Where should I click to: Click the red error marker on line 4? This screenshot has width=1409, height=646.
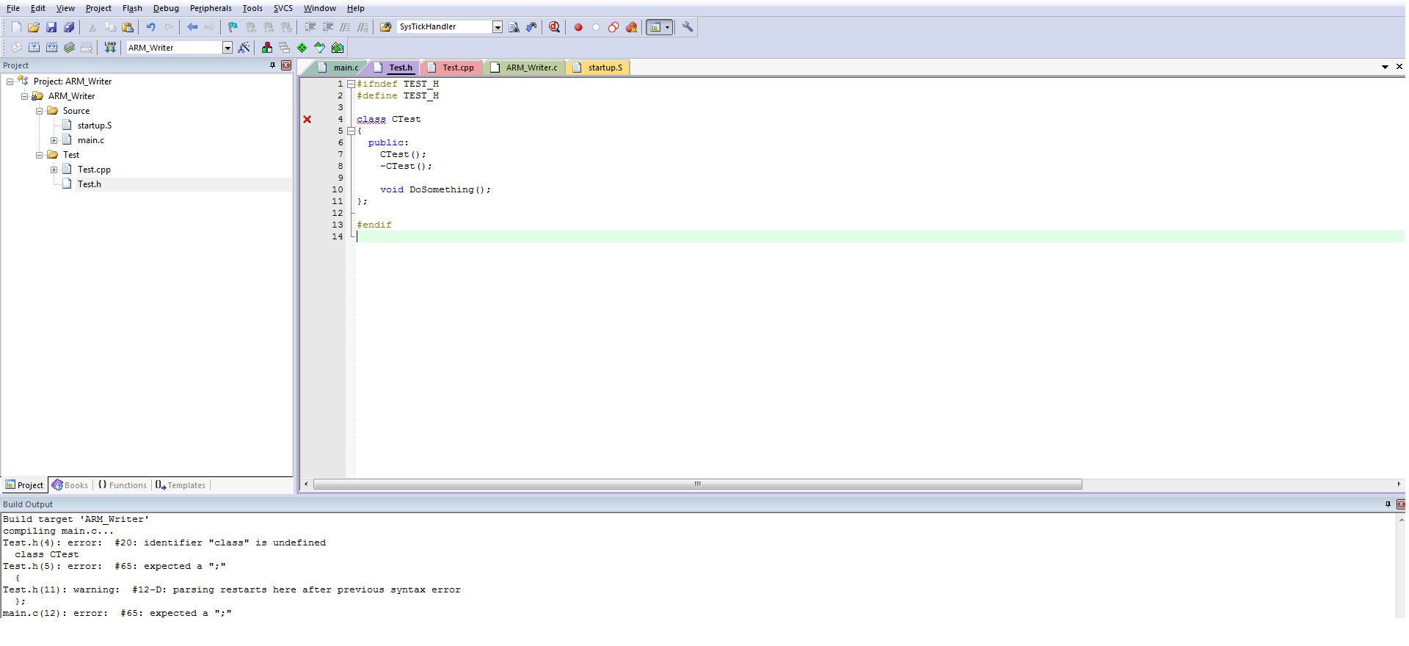307,120
